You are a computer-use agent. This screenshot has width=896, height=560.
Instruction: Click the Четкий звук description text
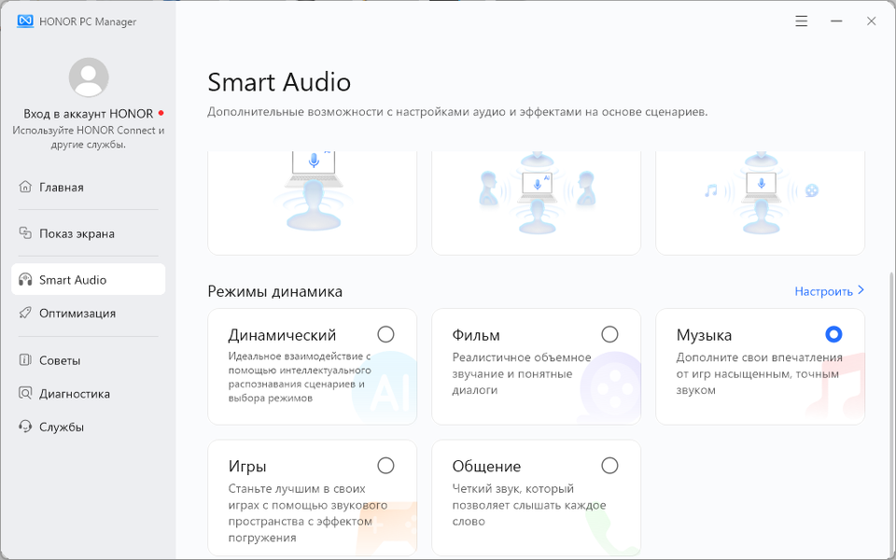click(x=529, y=505)
